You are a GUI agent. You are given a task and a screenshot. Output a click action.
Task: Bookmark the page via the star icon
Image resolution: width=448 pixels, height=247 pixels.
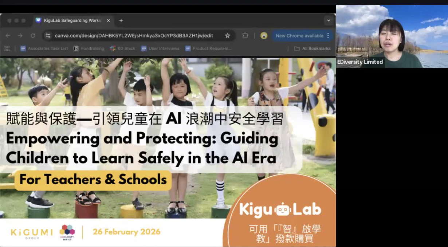227,35
